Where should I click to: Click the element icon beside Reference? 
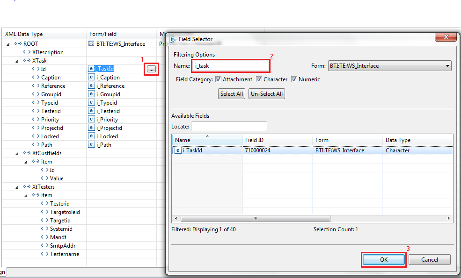pyautogui.click(x=36, y=86)
